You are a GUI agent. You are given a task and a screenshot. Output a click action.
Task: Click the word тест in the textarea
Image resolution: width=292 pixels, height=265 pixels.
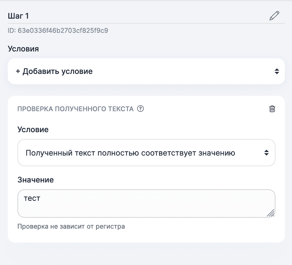point(32,198)
